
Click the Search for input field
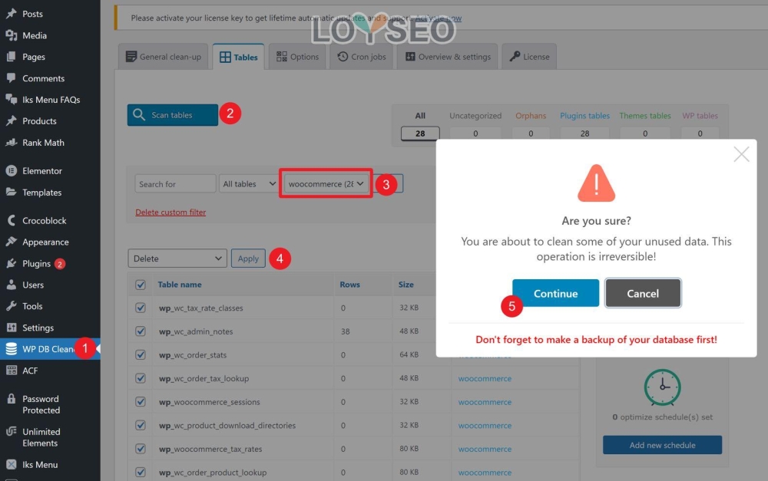click(175, 183)
